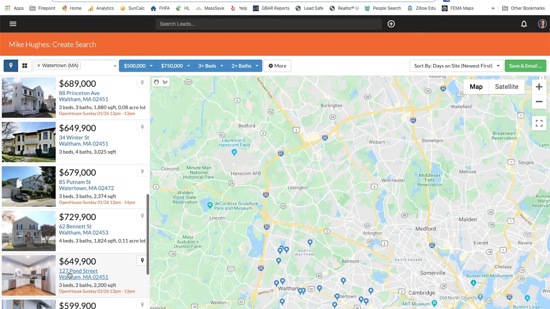Open the Realtor U bookmark

(344, 8)
